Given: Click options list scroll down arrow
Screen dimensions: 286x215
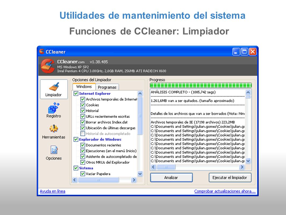Looking at the screenshot, I should [x=140, y=174].
